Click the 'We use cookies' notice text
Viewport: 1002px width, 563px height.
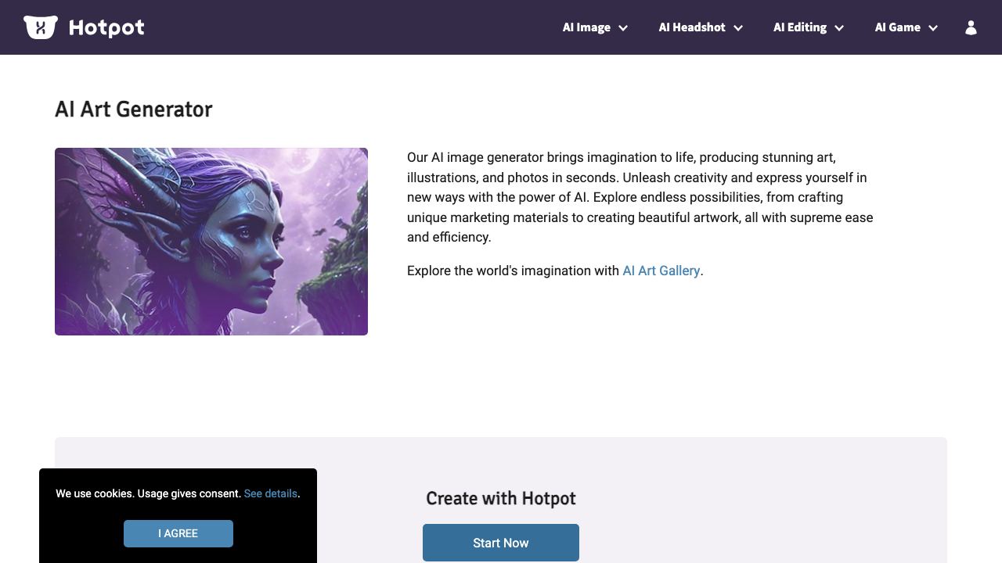(148, 493)
